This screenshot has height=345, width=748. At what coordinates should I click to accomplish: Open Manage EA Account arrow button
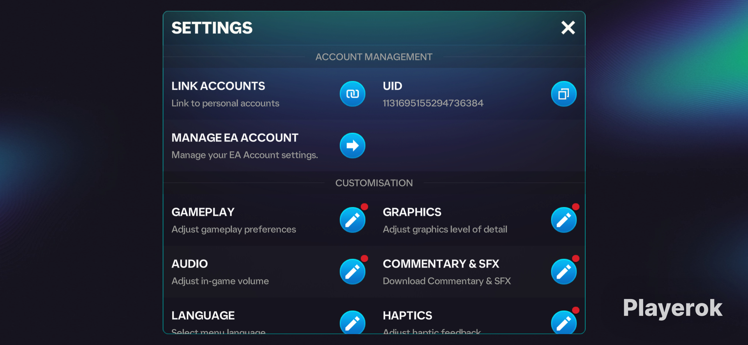(352, 146)
